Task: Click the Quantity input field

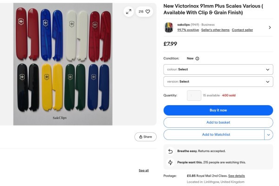Action: [x=194, y=95]
